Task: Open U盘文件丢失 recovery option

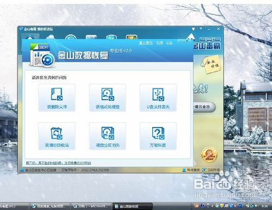Action: [x=158, y=98]
